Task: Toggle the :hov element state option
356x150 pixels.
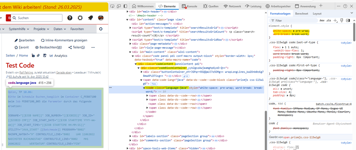Action: 322,20
